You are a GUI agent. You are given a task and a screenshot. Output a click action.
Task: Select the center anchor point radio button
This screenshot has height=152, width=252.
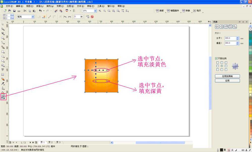pyautogui.click(x=222, y=66)
